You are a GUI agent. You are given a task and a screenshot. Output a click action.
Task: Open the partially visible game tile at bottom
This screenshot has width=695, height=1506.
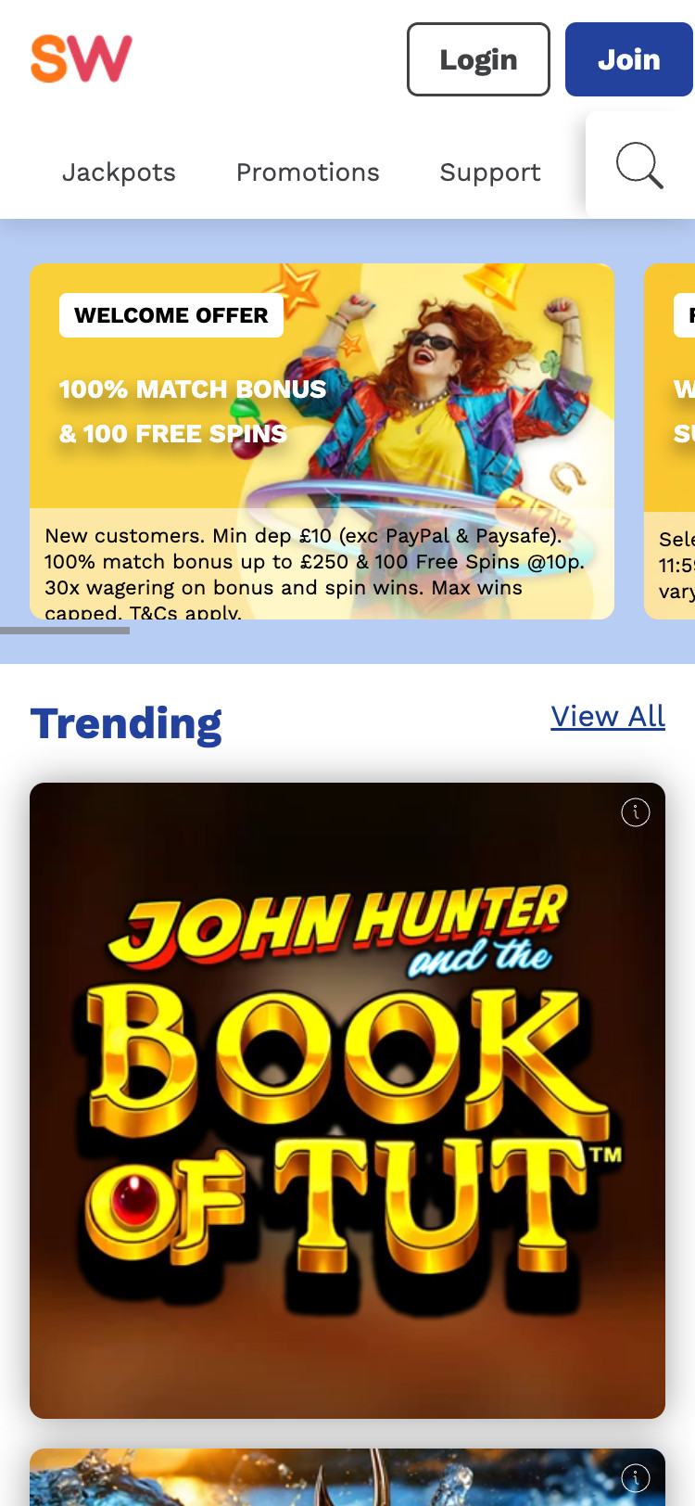point(347,1477)
